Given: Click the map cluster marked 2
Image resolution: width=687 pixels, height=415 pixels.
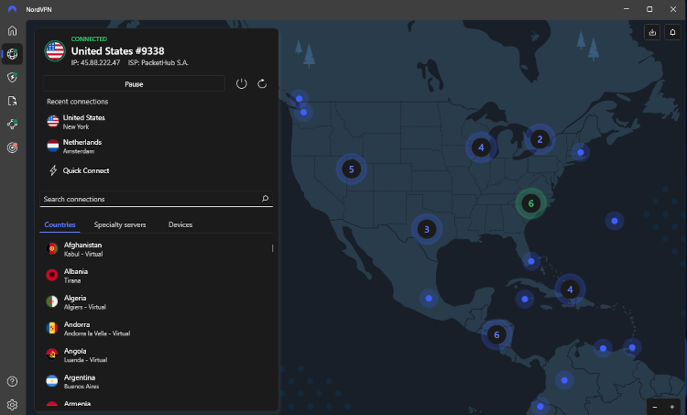Looking at the screenshot, I should (540, 139).
